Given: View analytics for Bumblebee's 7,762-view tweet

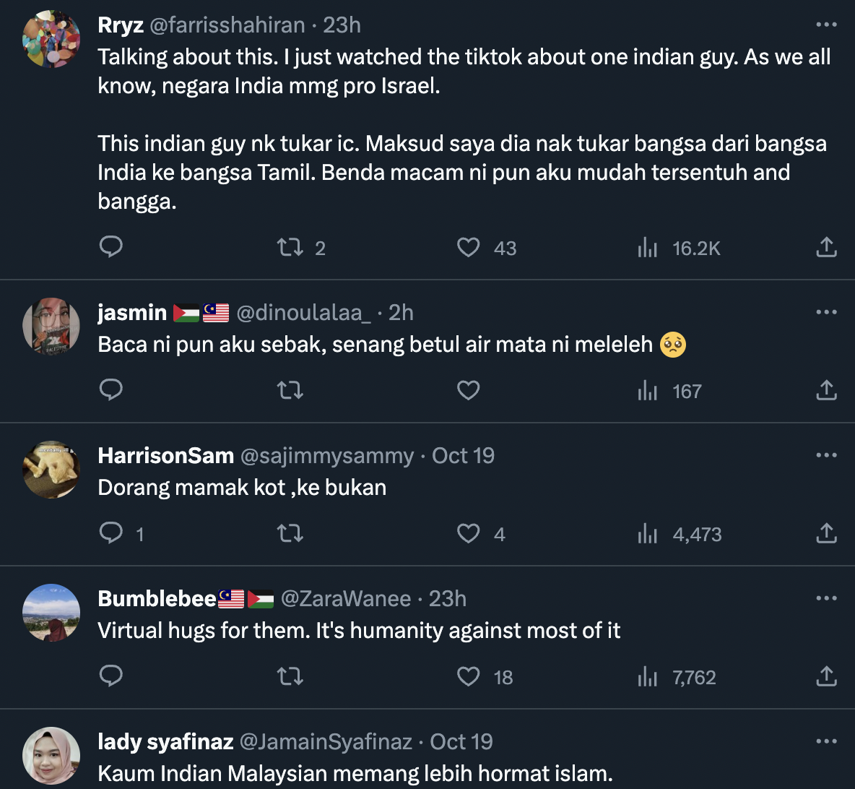Looking at the screenshot, I should coord(648,677).
